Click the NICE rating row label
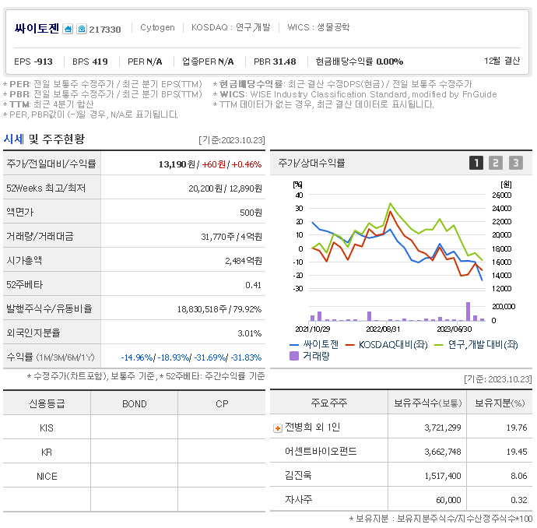Screen dimensions: 537x528 coord(47,477)
